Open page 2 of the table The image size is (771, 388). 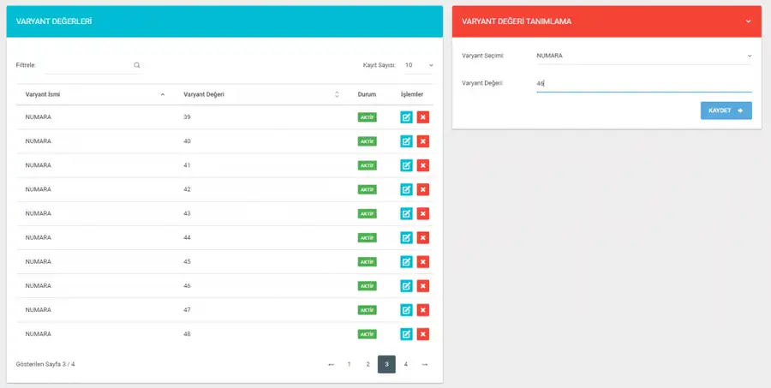pos(368,364)
